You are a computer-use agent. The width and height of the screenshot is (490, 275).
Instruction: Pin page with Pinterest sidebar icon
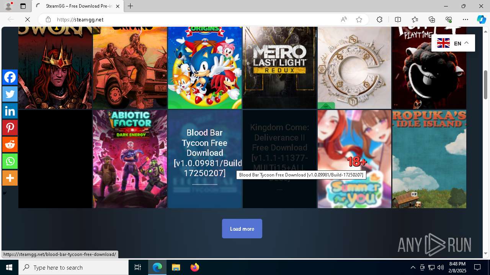point(10,128)
